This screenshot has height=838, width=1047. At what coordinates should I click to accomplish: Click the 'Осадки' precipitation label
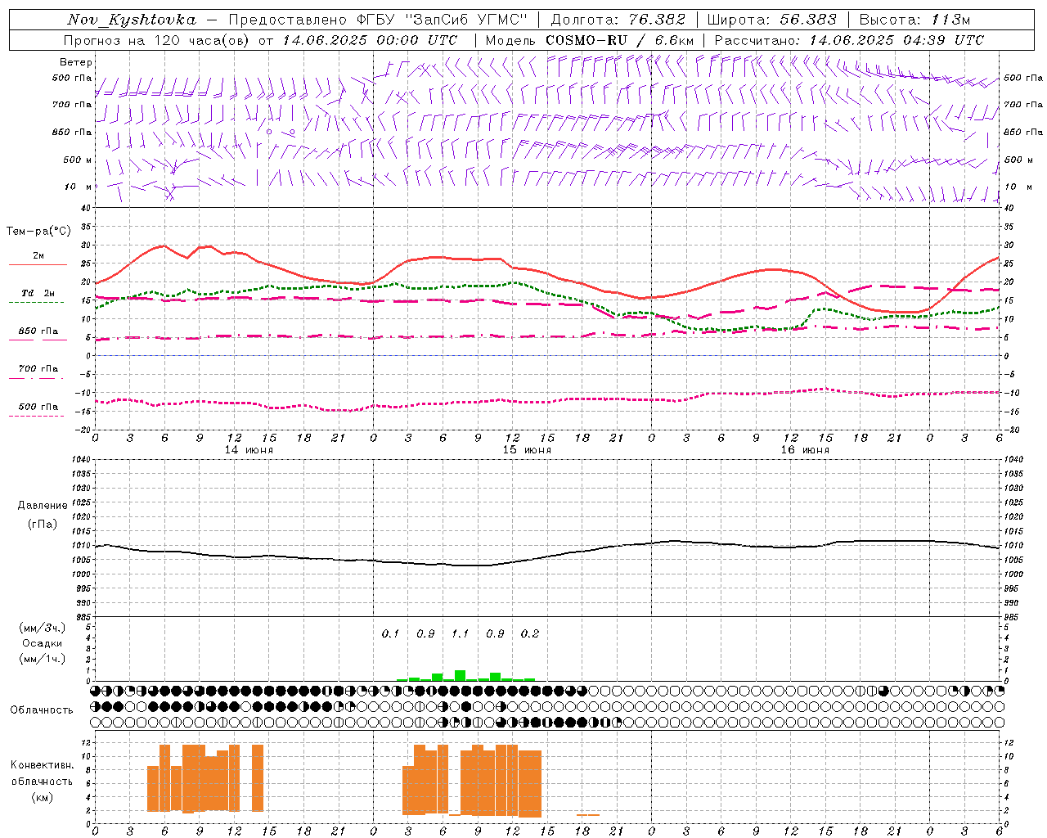click(x=43, y=643)
